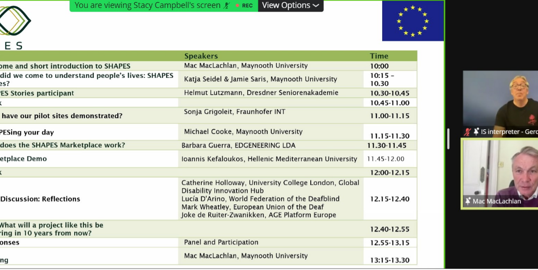Click the "Time" column header

click(x=379, y=56)
